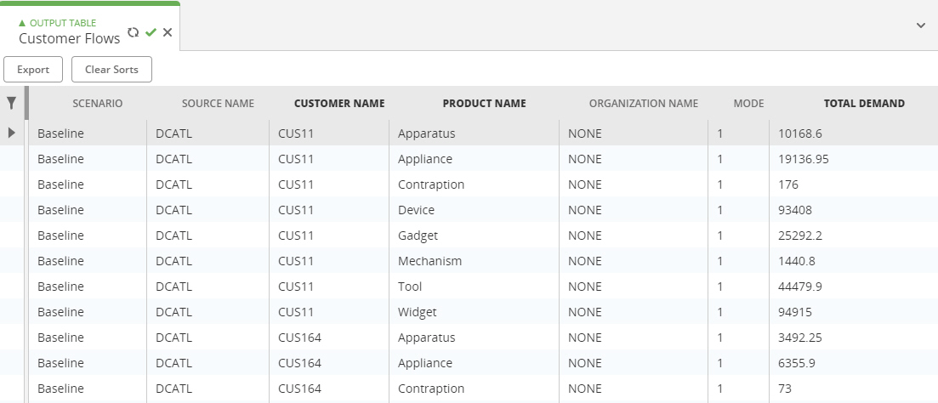Click the Export button

tap(33, 70)
